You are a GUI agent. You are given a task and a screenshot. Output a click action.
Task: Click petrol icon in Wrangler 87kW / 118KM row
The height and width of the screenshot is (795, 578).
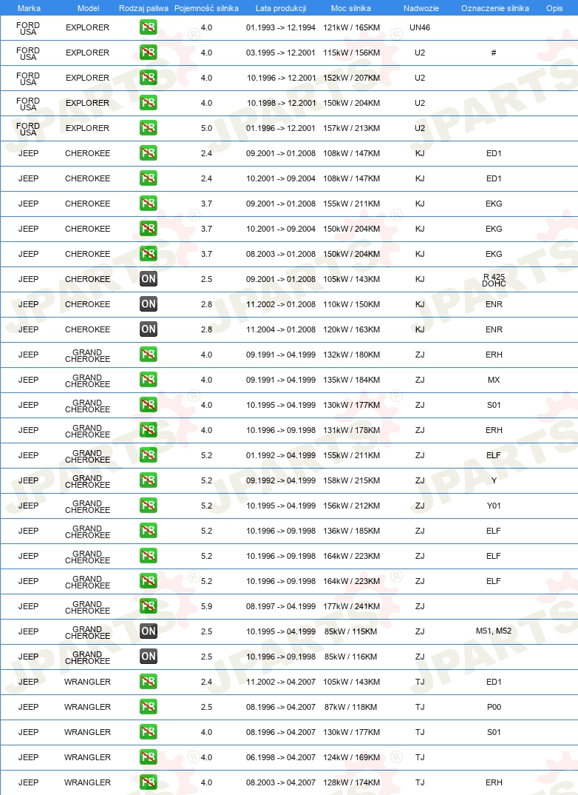click(x=149, y=707)
